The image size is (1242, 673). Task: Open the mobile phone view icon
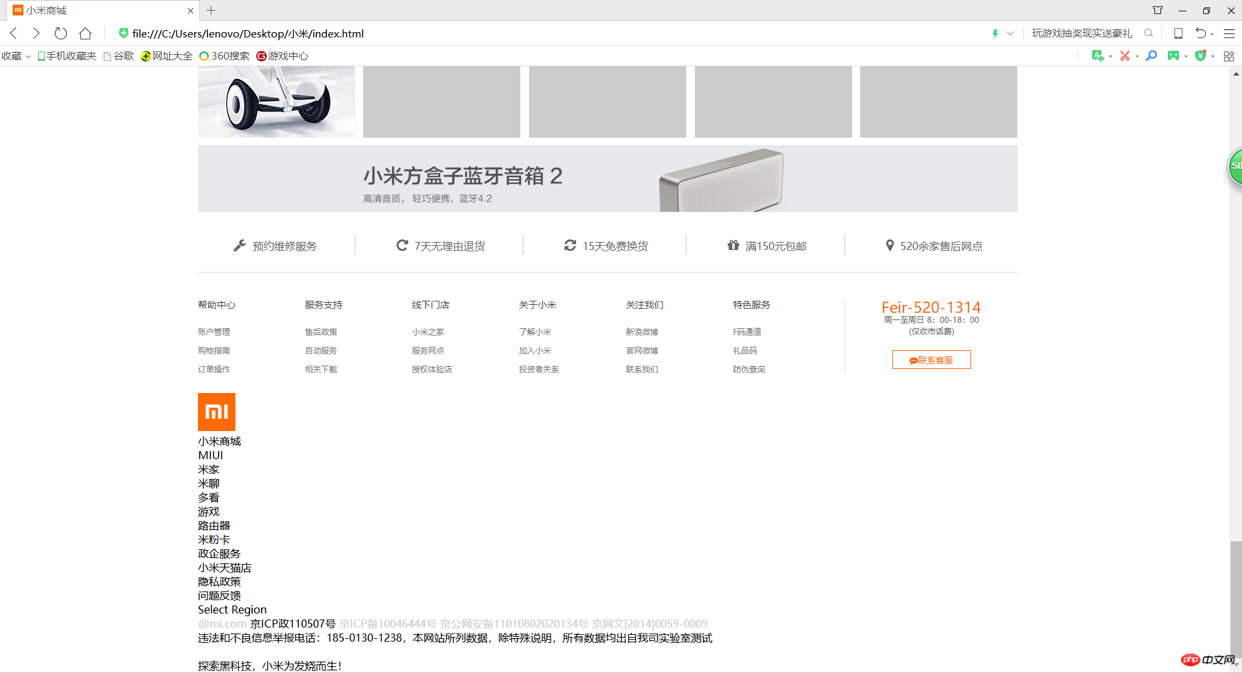pyautogui.click(x=1178, y=33)
